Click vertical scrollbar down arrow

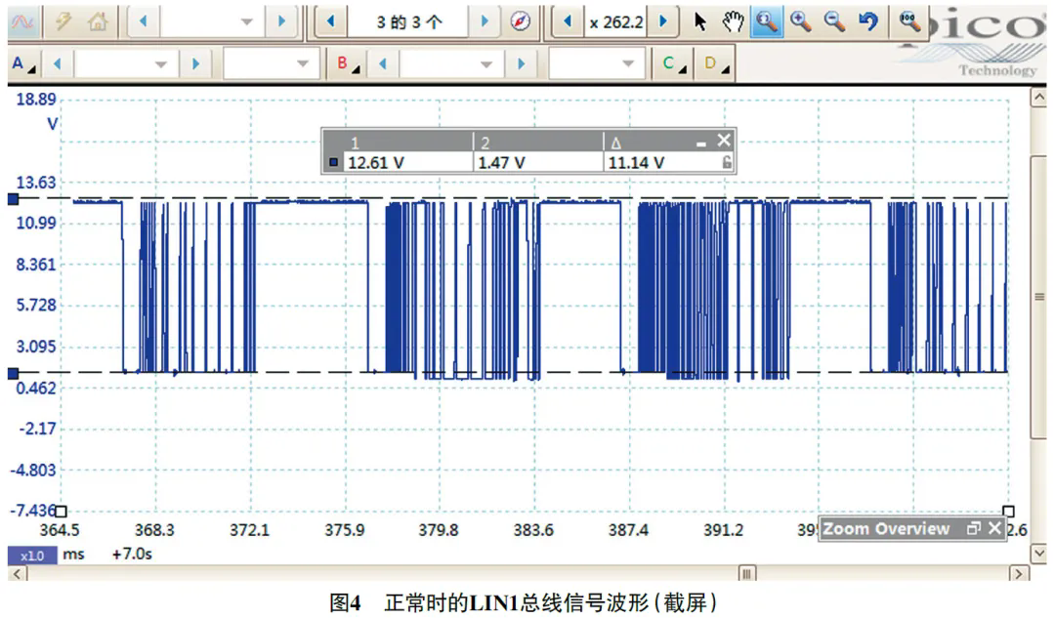1038,554
